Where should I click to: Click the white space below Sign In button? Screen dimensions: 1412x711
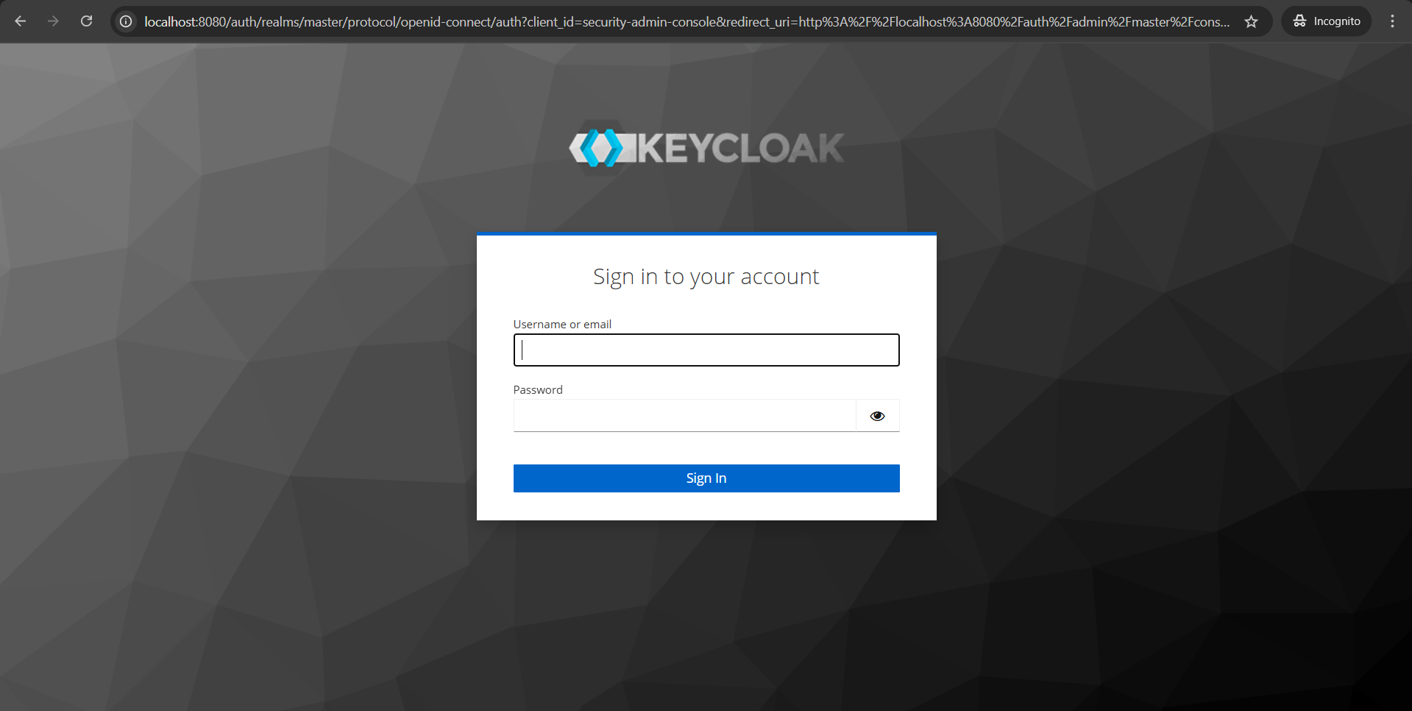coord(706,506)
